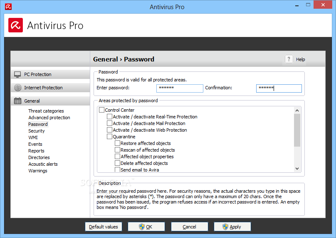The height and width of the screenshot is (238, 336).
Task: Click the Internet Protection globe icon
Action: click(x=17, y=88)
